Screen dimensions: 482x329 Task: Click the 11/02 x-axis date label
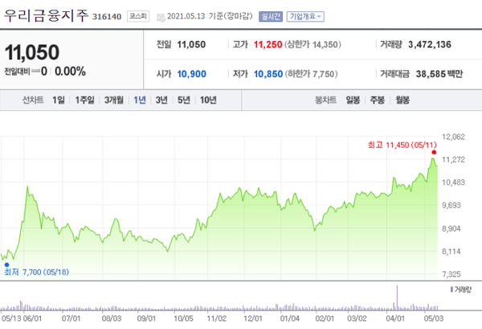coord(217,319)
